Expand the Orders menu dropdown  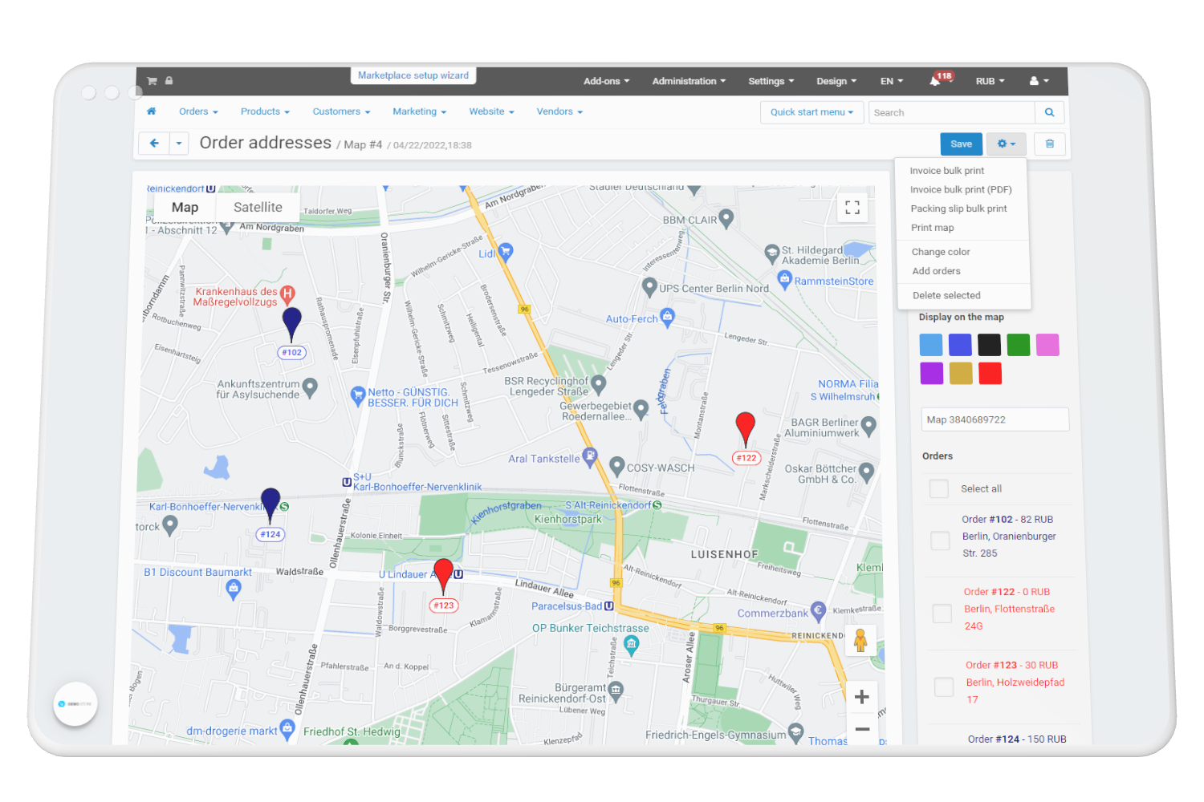[x=198, y=111]
